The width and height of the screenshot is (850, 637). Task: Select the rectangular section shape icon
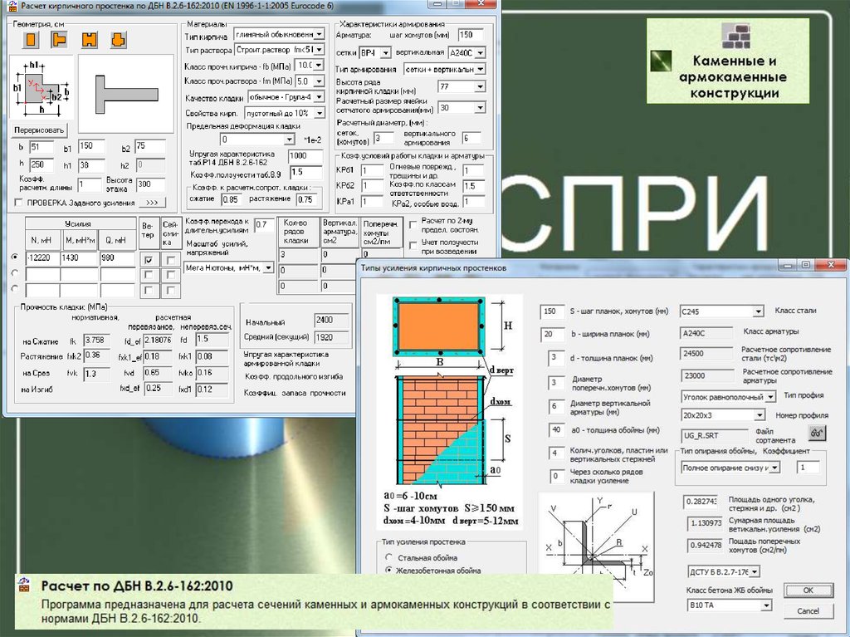(x=31, y=39)
